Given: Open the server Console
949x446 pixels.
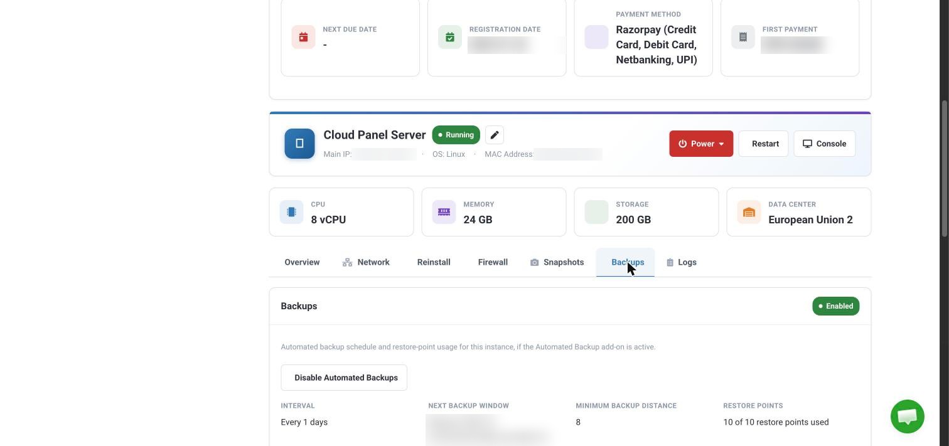Looking at the screenshot, I should [825, 144].
